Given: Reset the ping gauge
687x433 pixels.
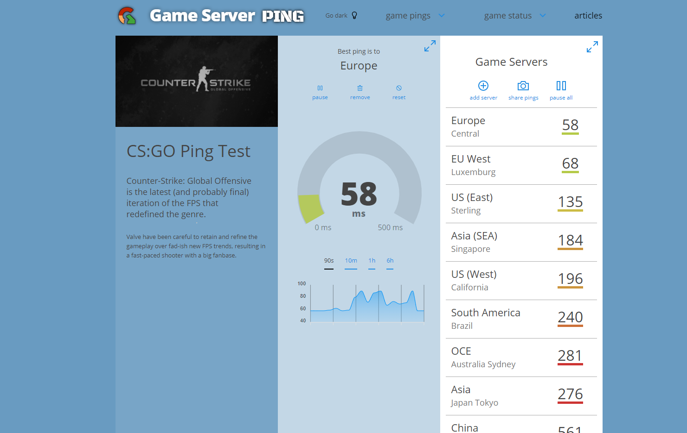Looking at the screenshot, I should 399,92.
